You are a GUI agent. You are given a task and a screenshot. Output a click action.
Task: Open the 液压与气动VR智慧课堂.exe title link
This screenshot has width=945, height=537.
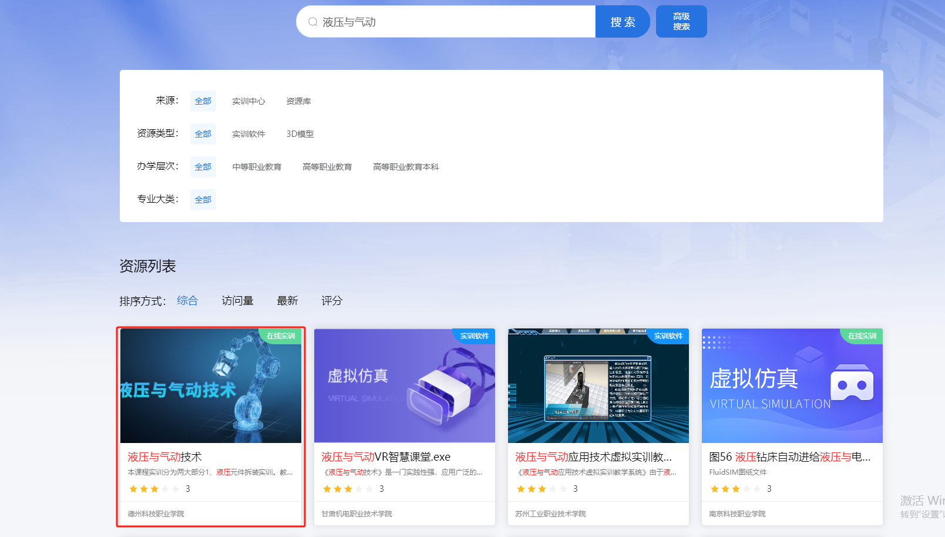(386, 457)
